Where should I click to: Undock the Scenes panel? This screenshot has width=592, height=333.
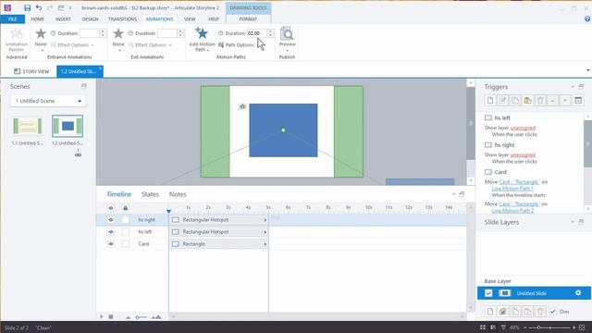click(84, 86)
